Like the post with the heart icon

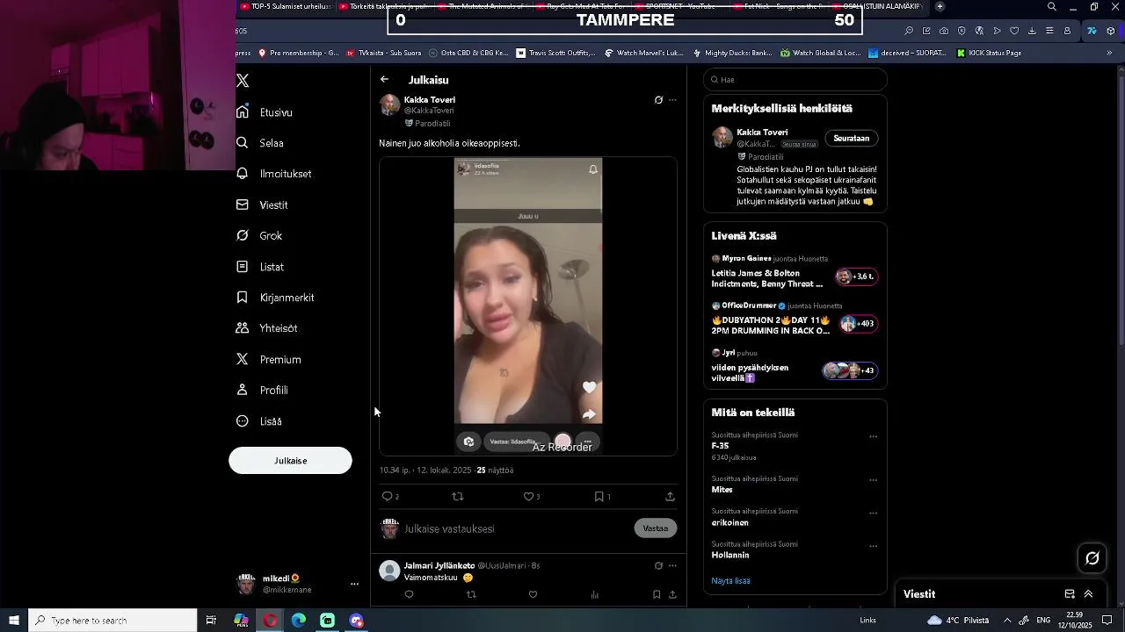(x=528, y=497)
